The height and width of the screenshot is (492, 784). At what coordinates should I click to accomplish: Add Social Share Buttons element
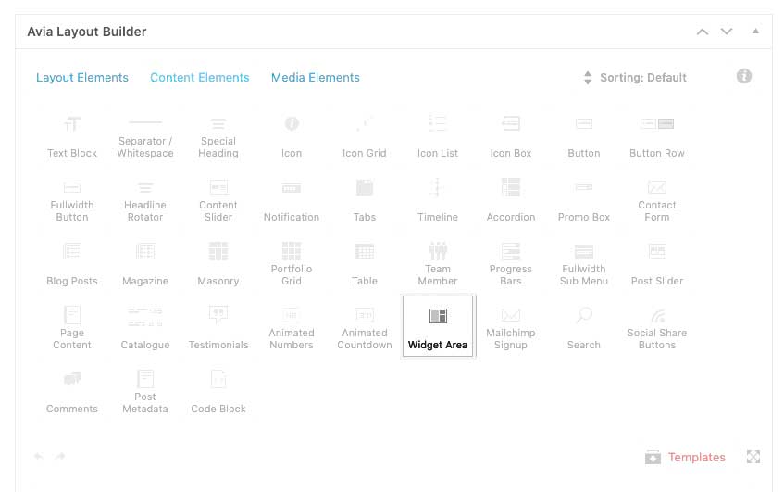656,327
